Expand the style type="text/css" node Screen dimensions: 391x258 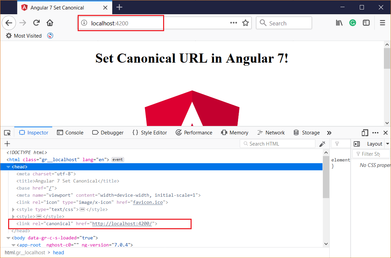click(13, 210)
